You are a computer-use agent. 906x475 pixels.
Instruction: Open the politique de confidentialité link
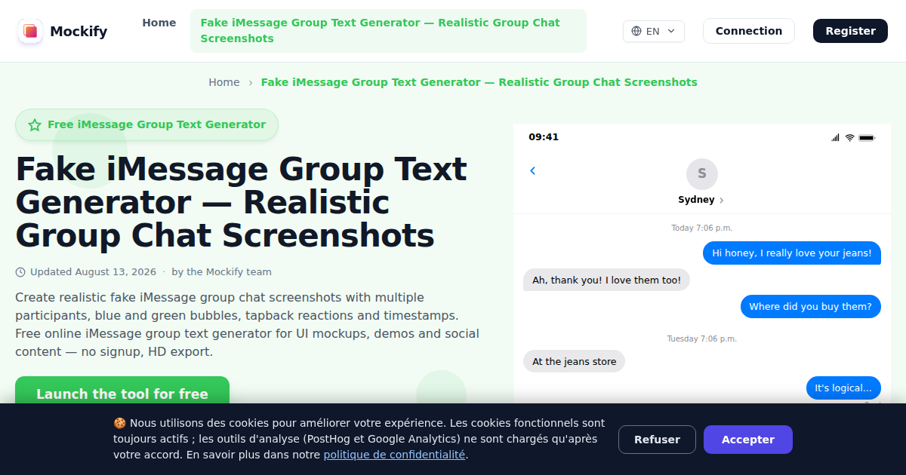394,455
